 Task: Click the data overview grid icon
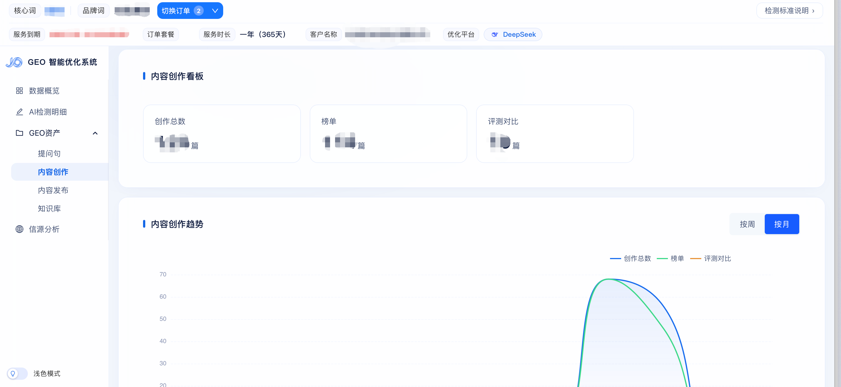point(19,91)
